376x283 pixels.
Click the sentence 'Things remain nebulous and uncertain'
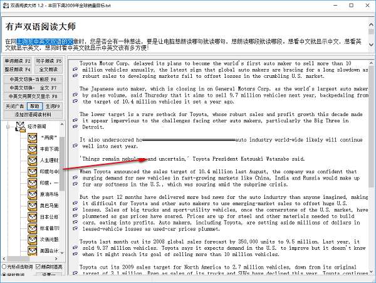(x=133, y=159)
